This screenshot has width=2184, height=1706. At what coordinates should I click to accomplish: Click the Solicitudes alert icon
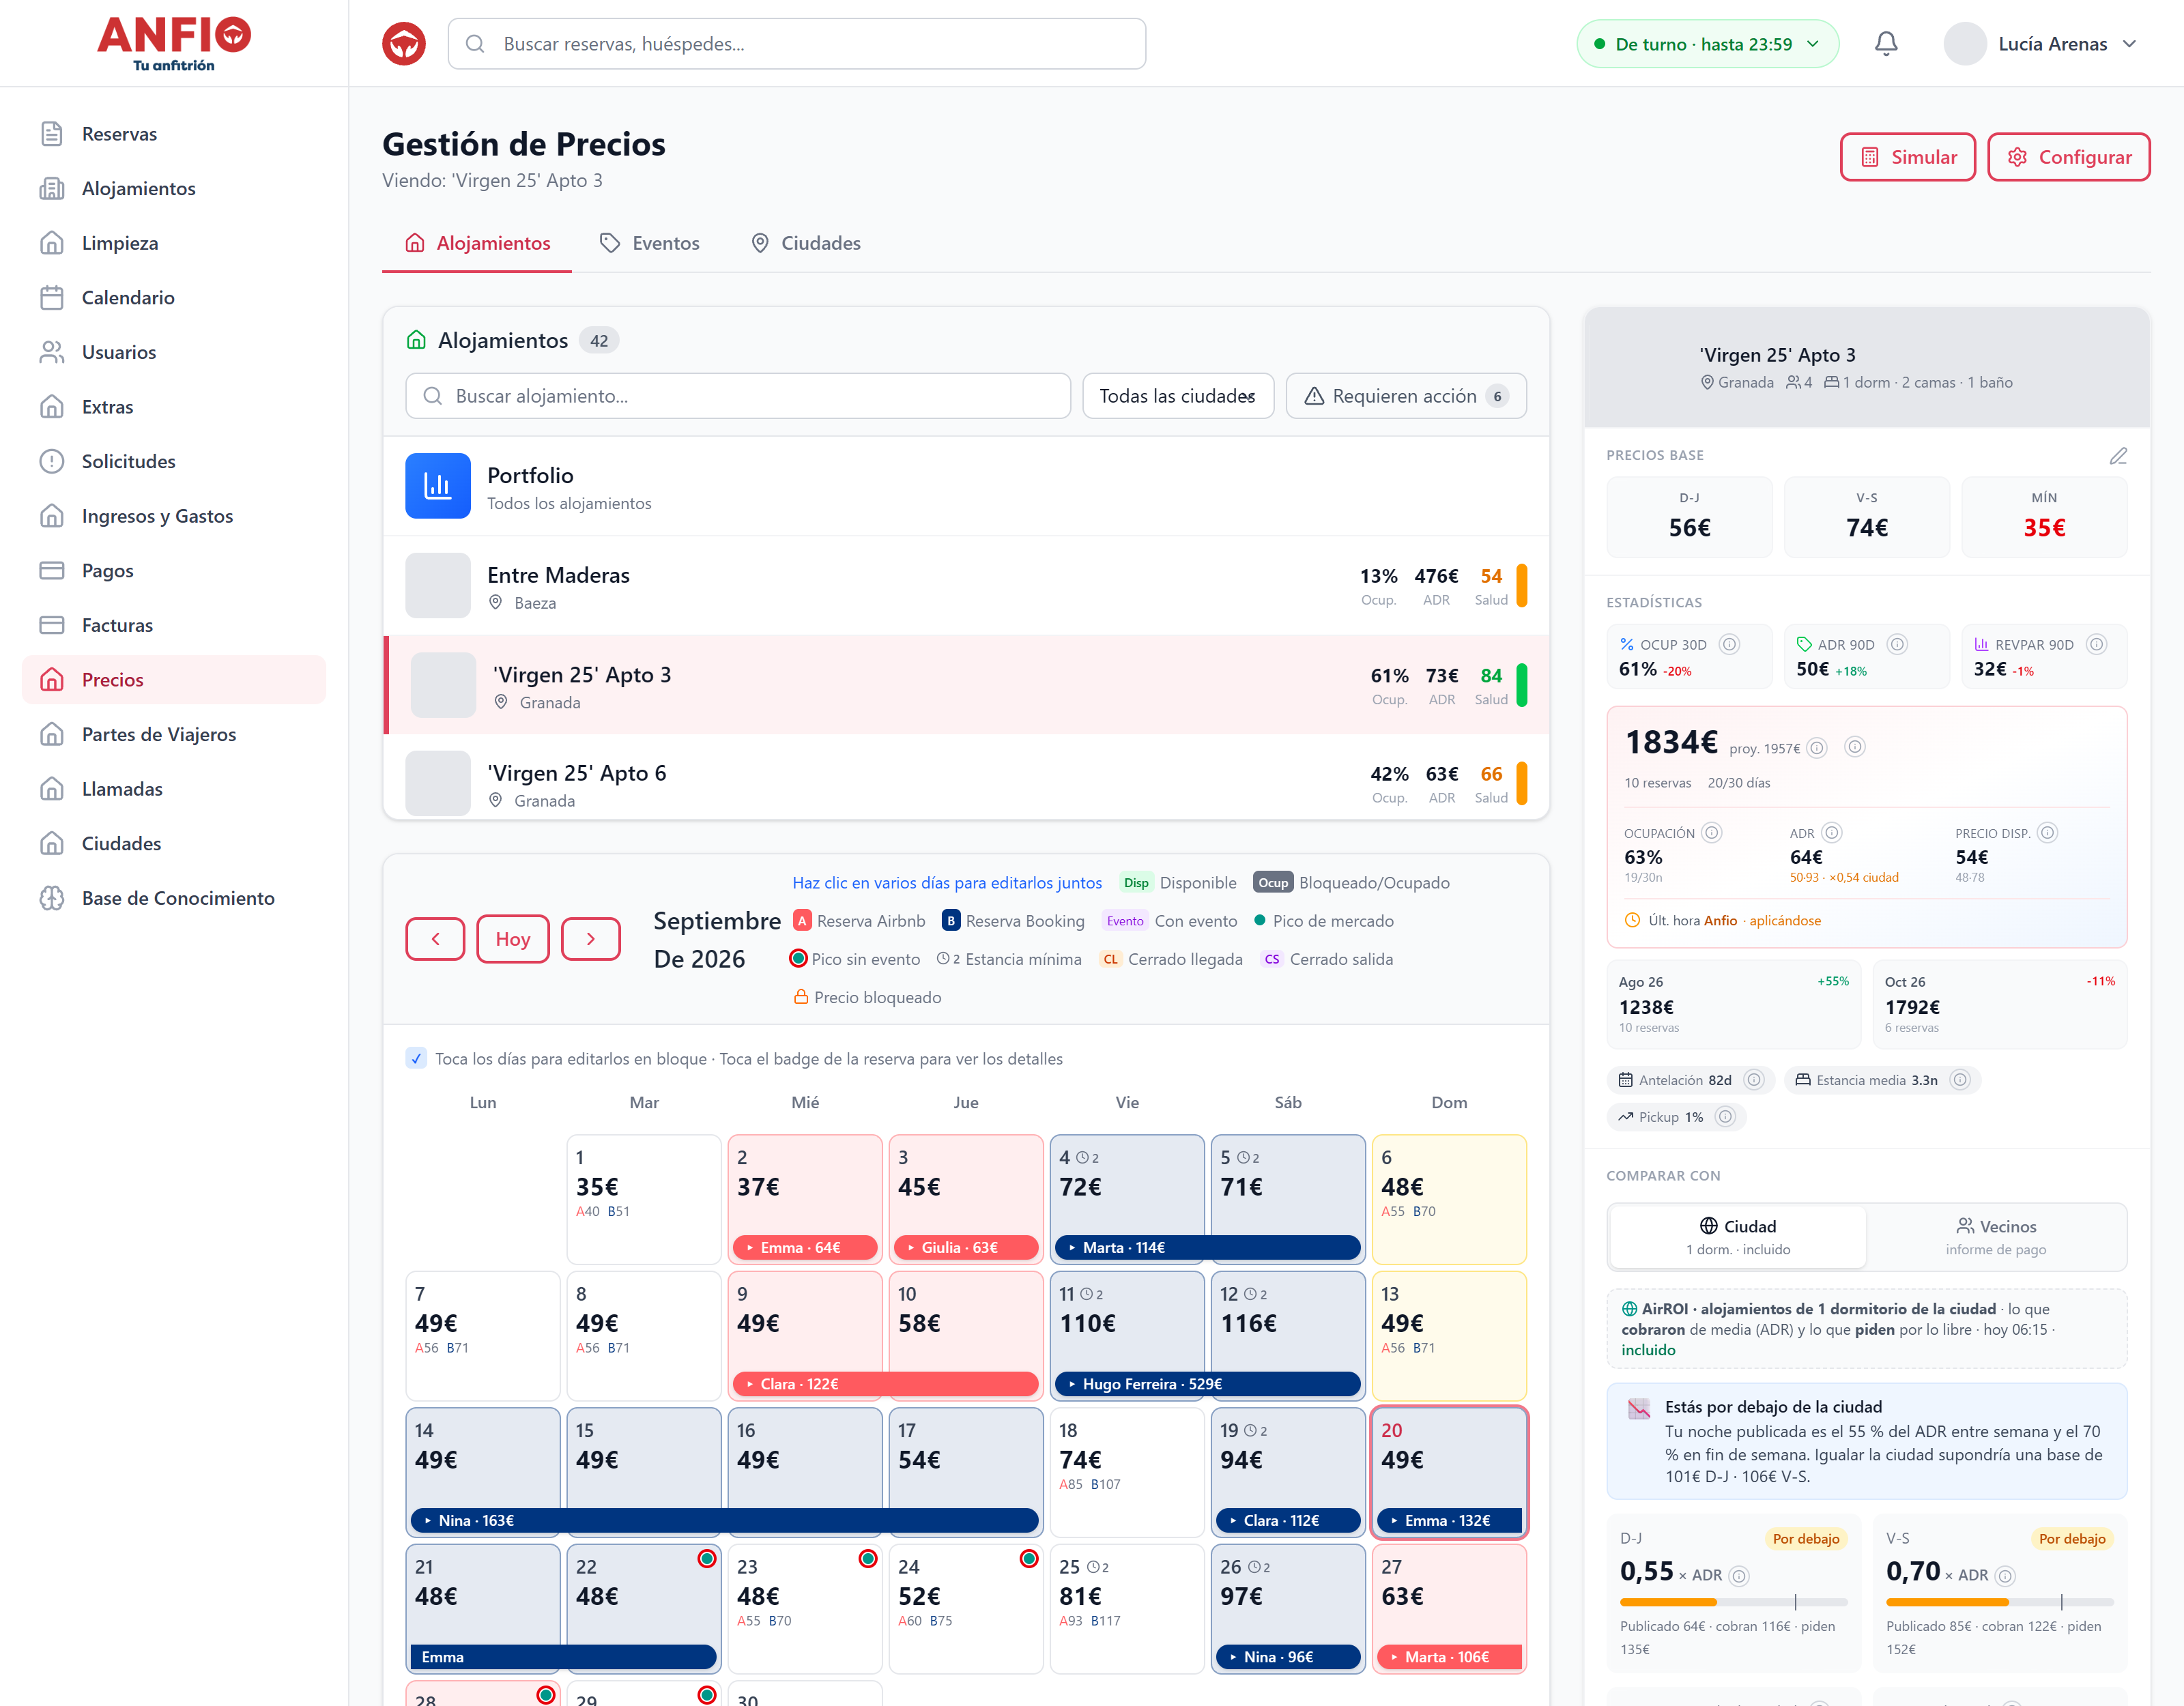coord(52,461)
